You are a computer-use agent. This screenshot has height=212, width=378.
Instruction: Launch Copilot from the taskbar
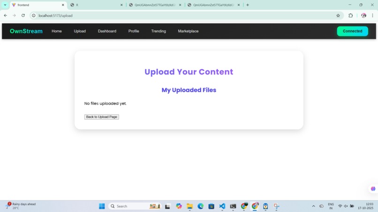[179, 206]
